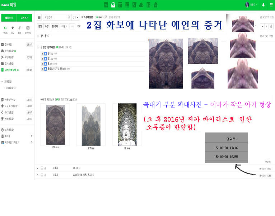Open the 자동청구서함 folder

tap(10, 100)
